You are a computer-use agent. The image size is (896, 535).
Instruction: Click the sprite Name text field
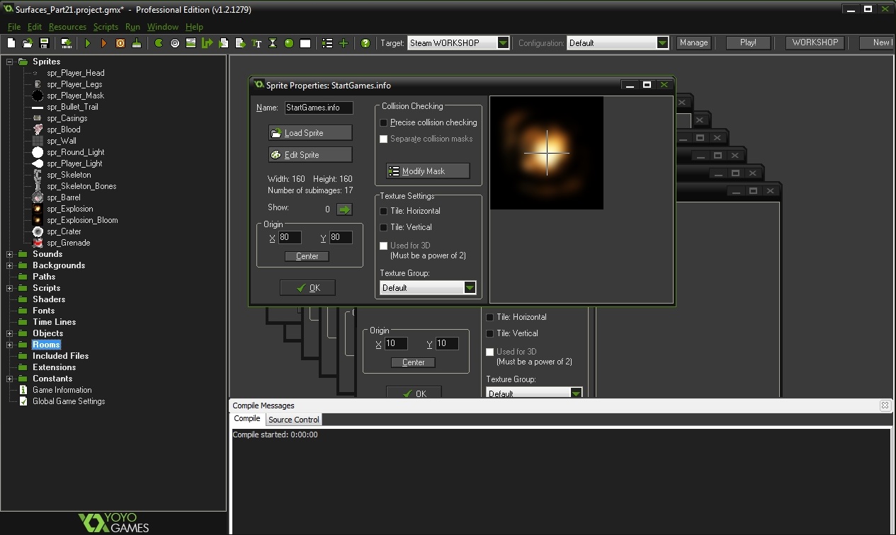pyautogui.click(x=318, y=108)
